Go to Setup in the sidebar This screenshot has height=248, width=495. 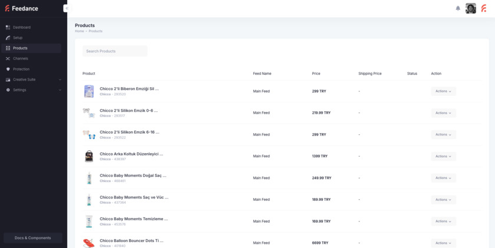point(18,38)
